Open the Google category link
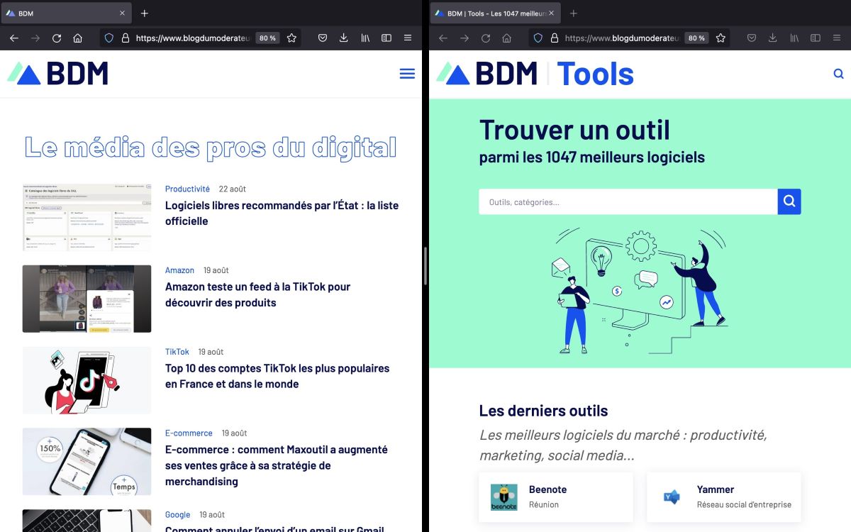851x532 pixels. coord(177,515)
